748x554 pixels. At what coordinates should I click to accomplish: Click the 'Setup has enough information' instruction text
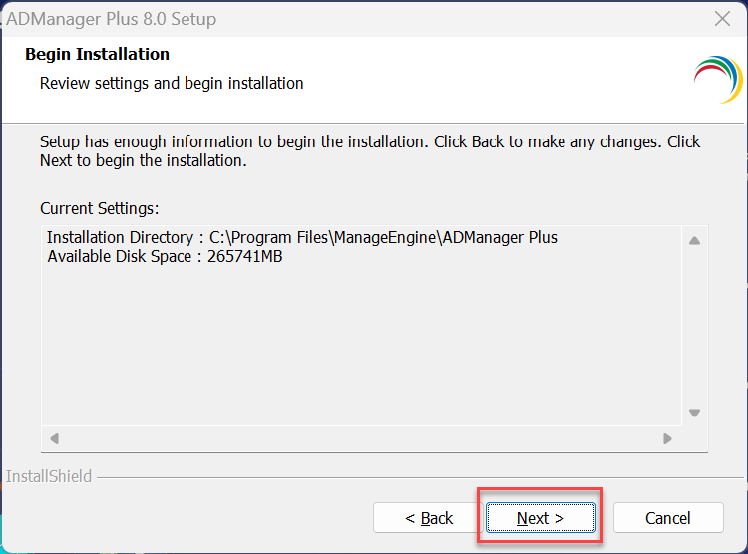(x=369, y=150)
